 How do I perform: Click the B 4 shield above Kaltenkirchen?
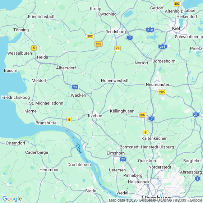click(145, 133)
